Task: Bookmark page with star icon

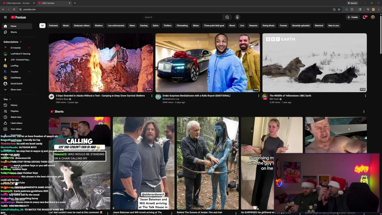Action: click(339, 9)
